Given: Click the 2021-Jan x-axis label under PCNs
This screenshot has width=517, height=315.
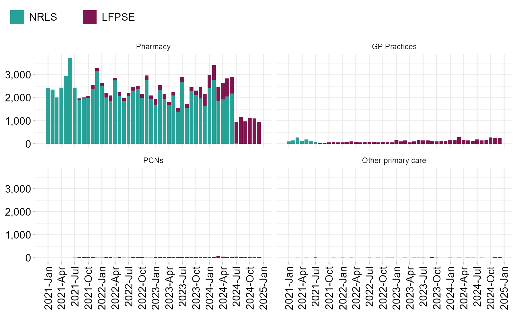Looking at the screenshot, I should click(48, 288).
